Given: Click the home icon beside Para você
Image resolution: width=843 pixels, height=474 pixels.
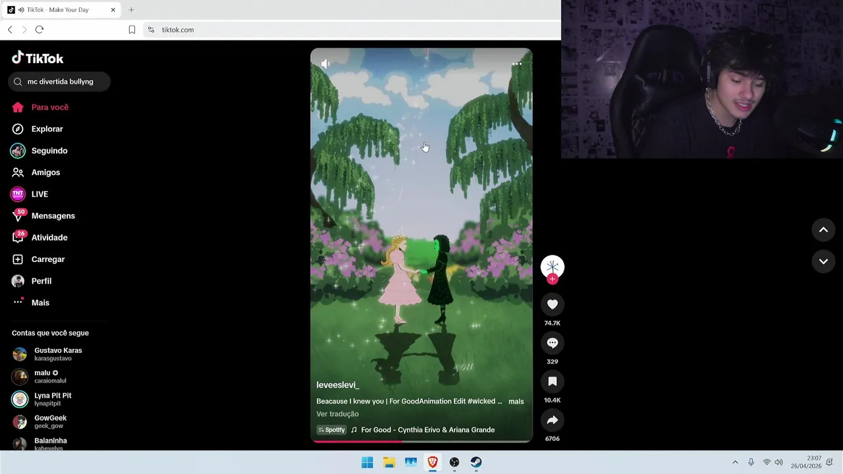Looking at the screenshot, I should pyautogui.click(x=18, y=107).
